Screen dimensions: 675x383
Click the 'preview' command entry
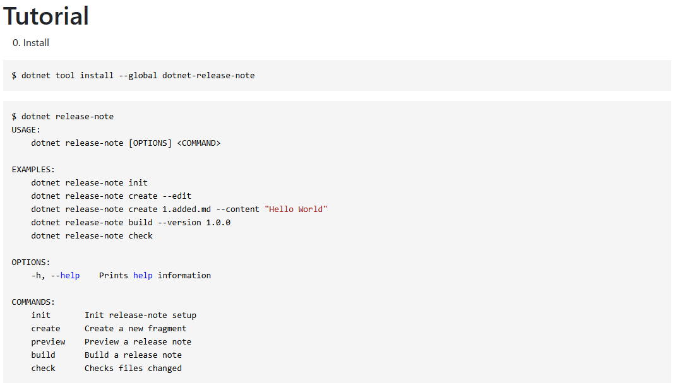(48, 342)
